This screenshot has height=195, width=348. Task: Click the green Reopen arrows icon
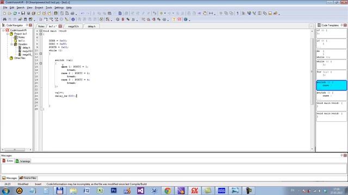(15, 14)
